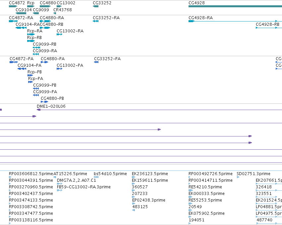Click the CG33252-RA transcript arrows
This screenshot has height=225, width=282.
pyautogui.click(x=95, y=21)
